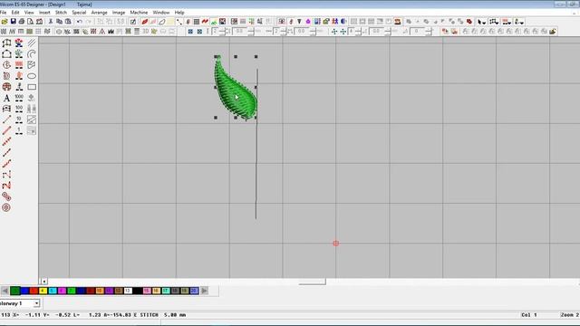580x326 pixels.
Task: Select the green color swatch
Action: click(15, 291)
